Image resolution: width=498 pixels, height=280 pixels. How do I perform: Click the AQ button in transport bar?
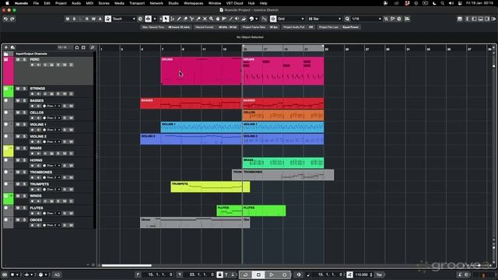pos(57,275)
